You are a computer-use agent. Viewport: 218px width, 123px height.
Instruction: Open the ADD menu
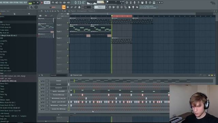coord(1,2)
